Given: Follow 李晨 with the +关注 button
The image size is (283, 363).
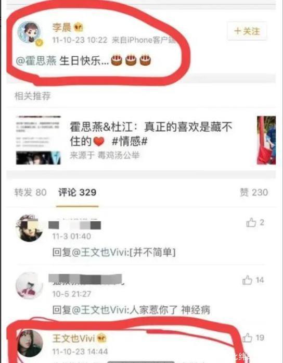Looking at the screenshot, I should click(247, 31).
